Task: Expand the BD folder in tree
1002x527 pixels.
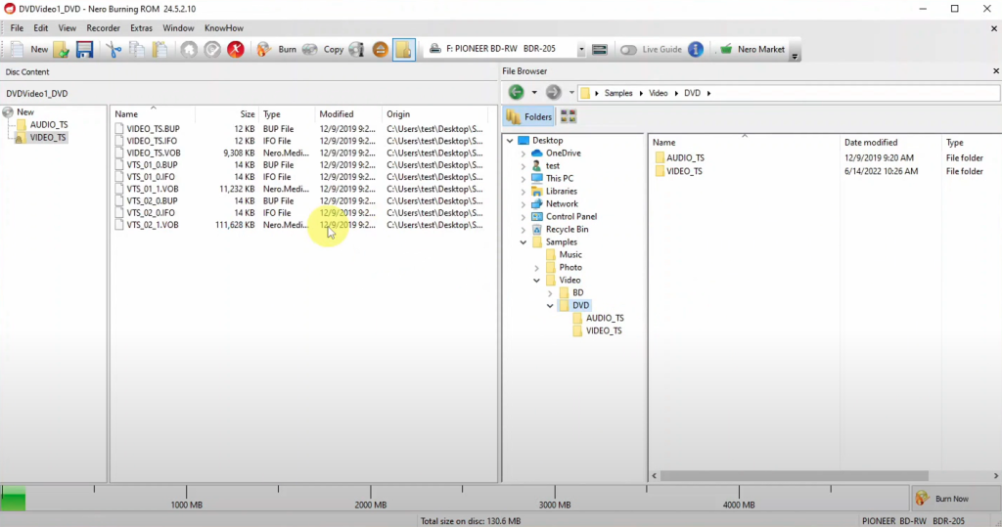Action: pos(549,293)
